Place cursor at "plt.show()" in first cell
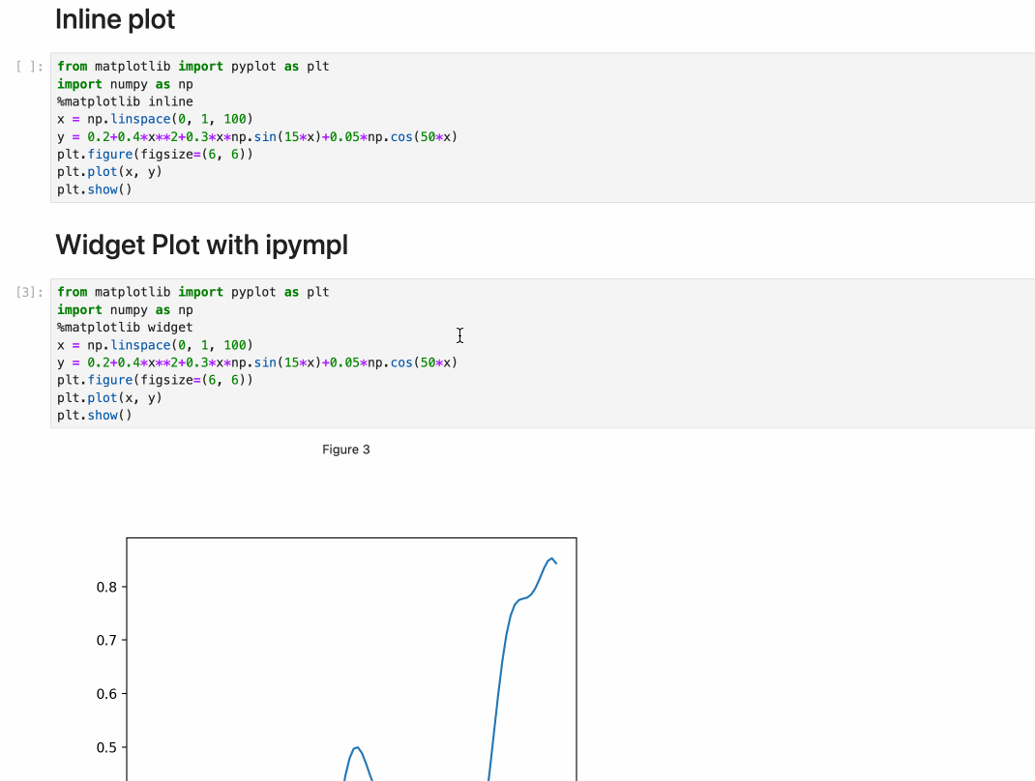Screen dimensions: 1035x781 94,189
